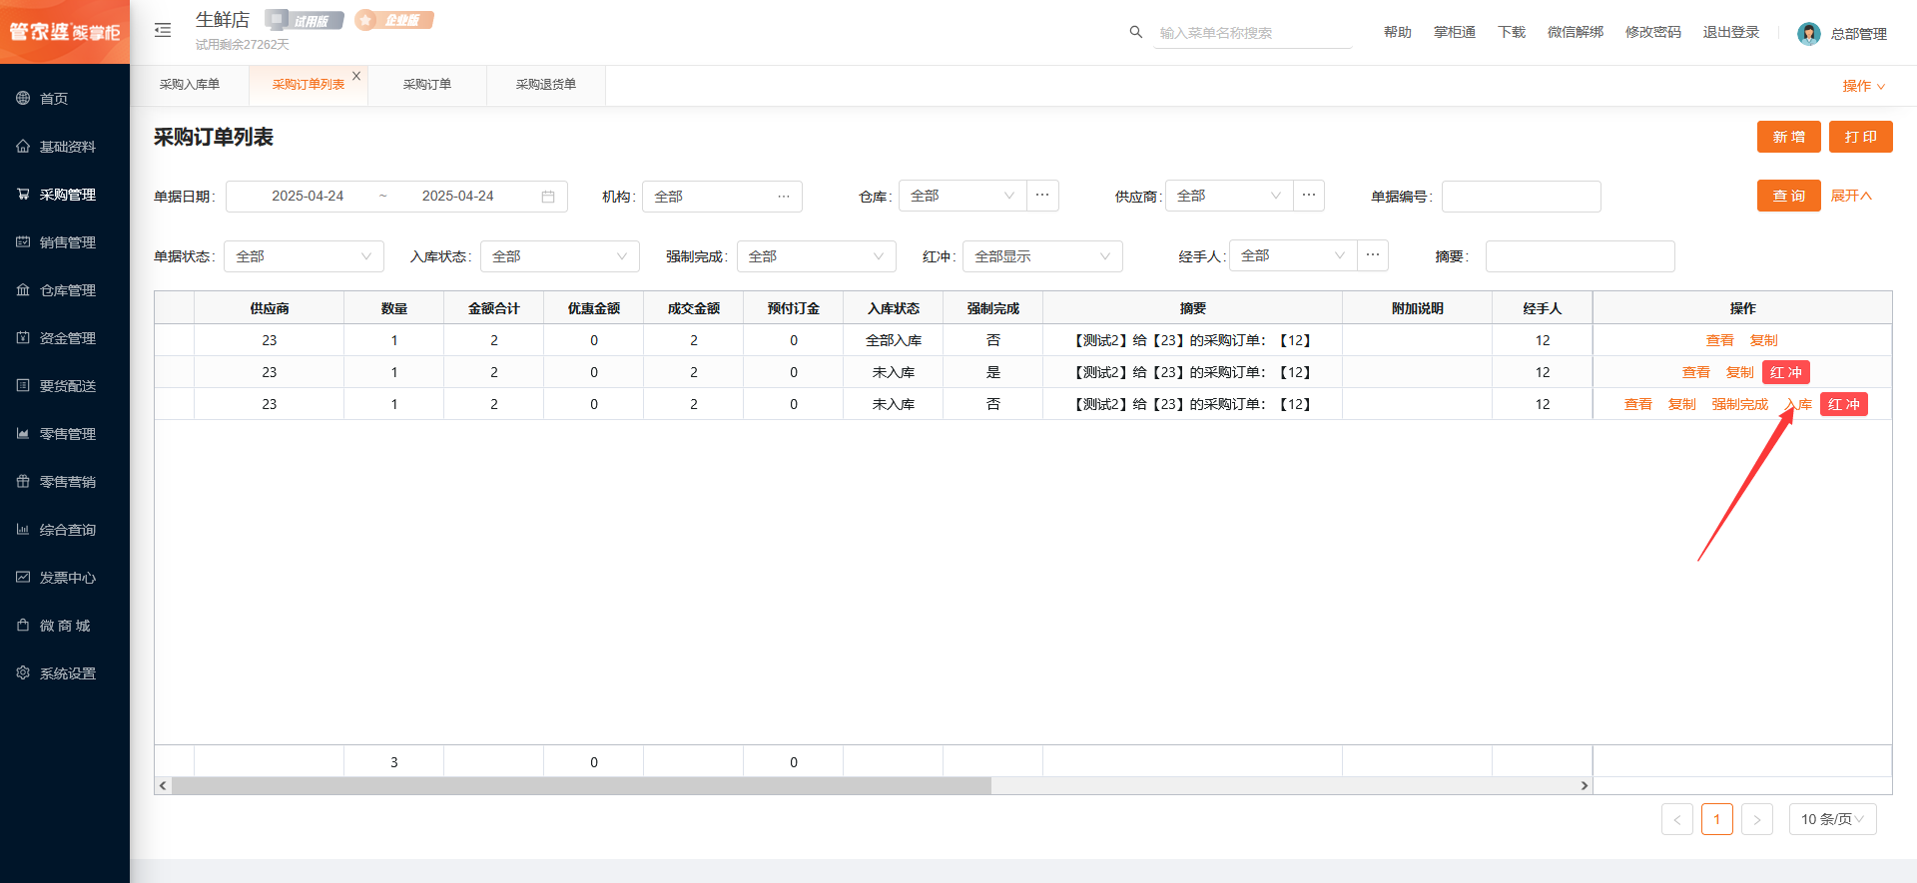Open 销售管理 in the sidebar
1917x883 pixels.
tap(65, 242)
